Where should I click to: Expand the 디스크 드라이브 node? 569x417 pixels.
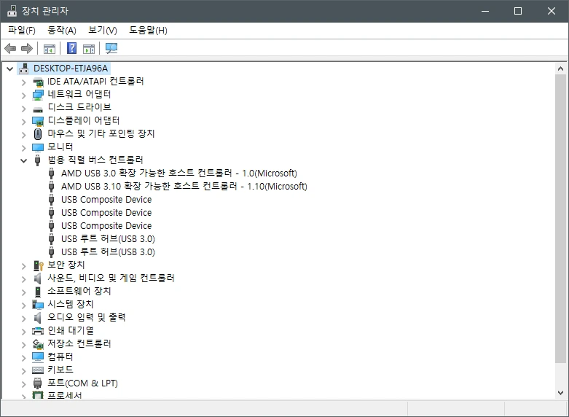pyautogui.click(x=24, y=109)
